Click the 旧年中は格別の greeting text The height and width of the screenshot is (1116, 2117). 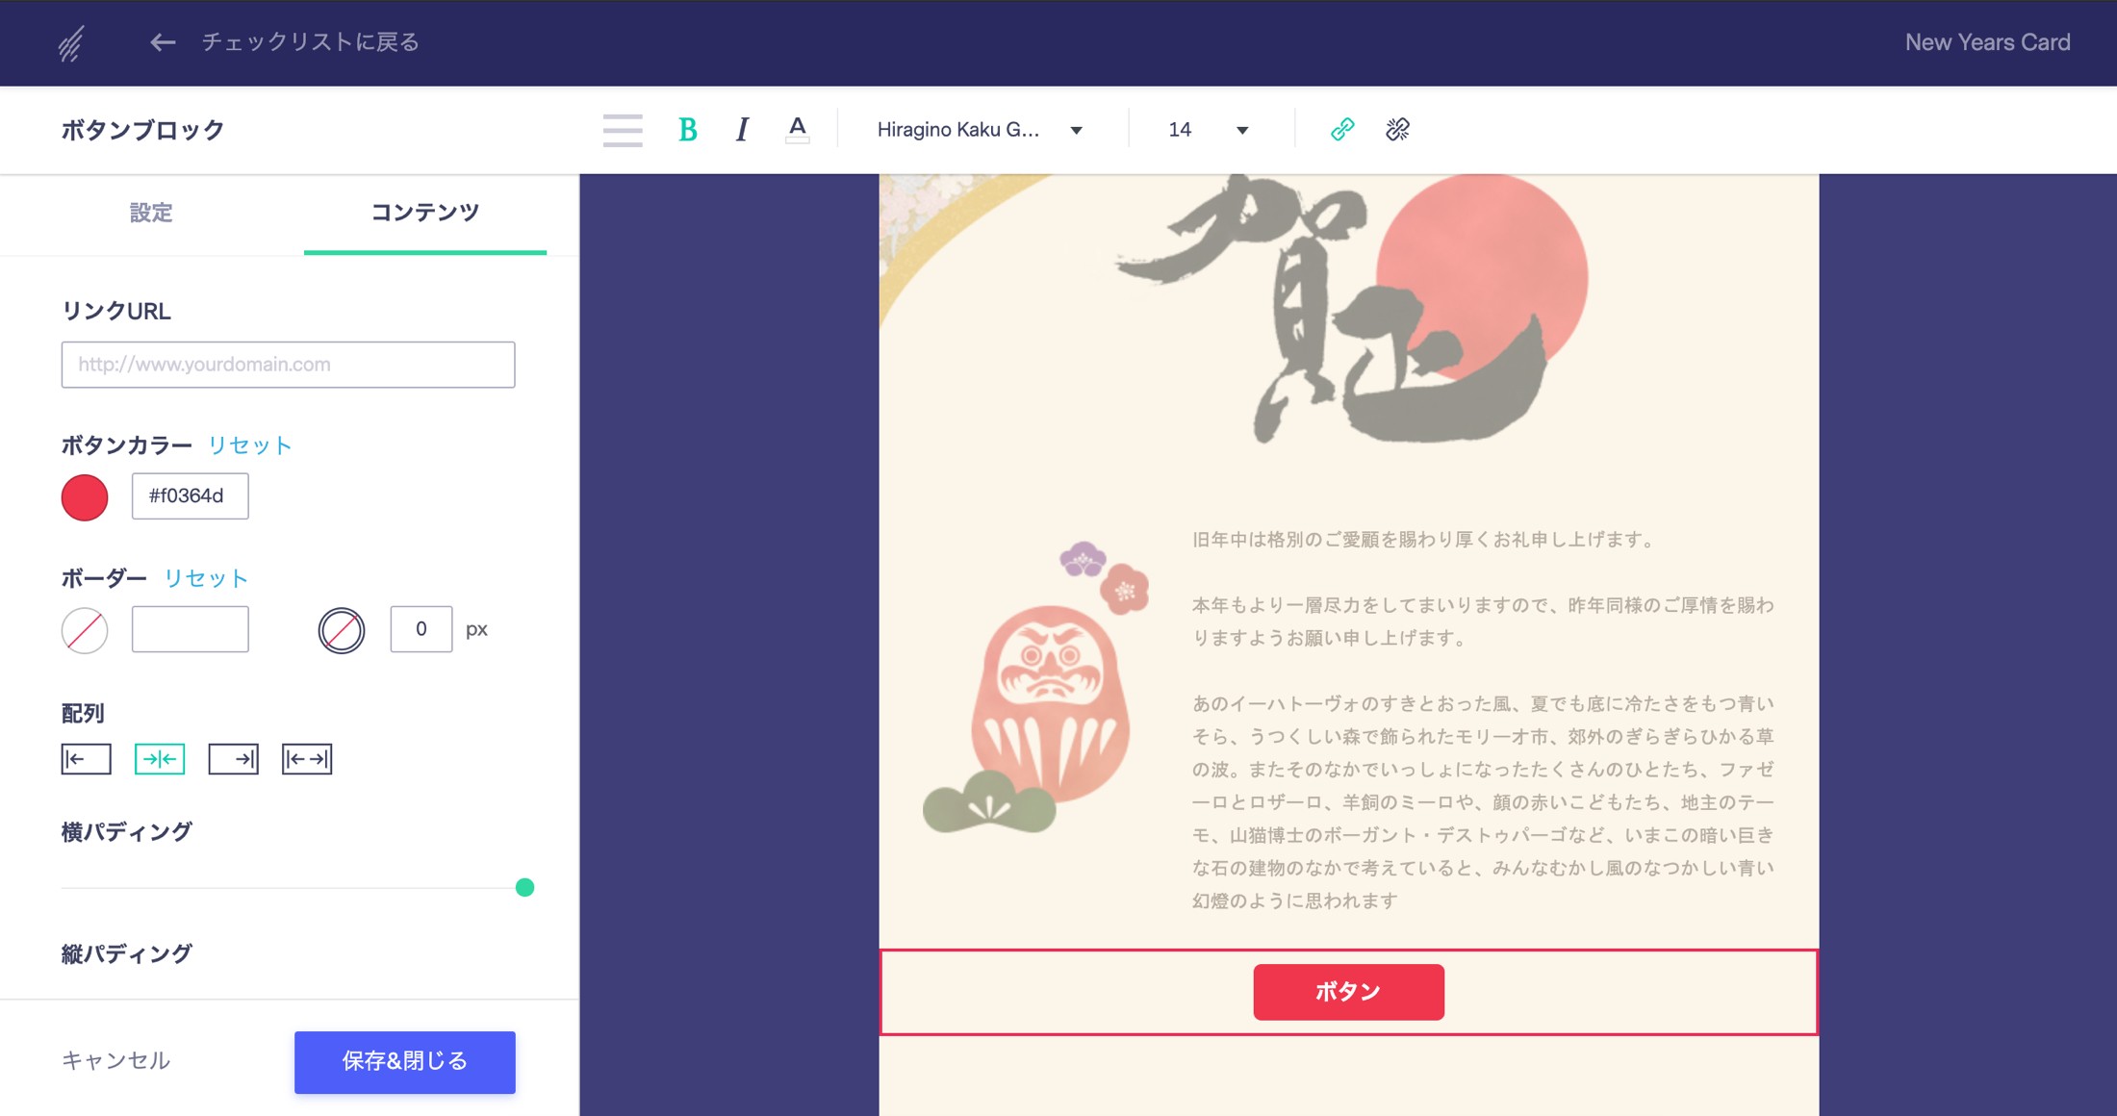pos(1425,540)
